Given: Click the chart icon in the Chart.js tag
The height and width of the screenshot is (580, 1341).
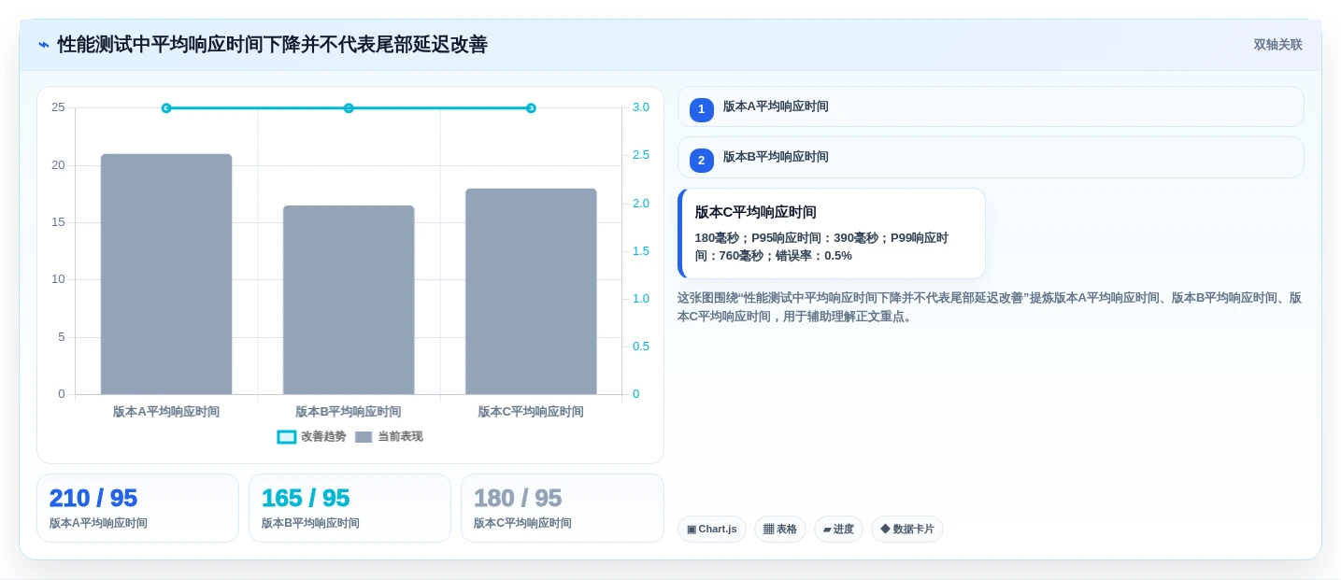Looking at the screenshot, I should tap(692, 529).
